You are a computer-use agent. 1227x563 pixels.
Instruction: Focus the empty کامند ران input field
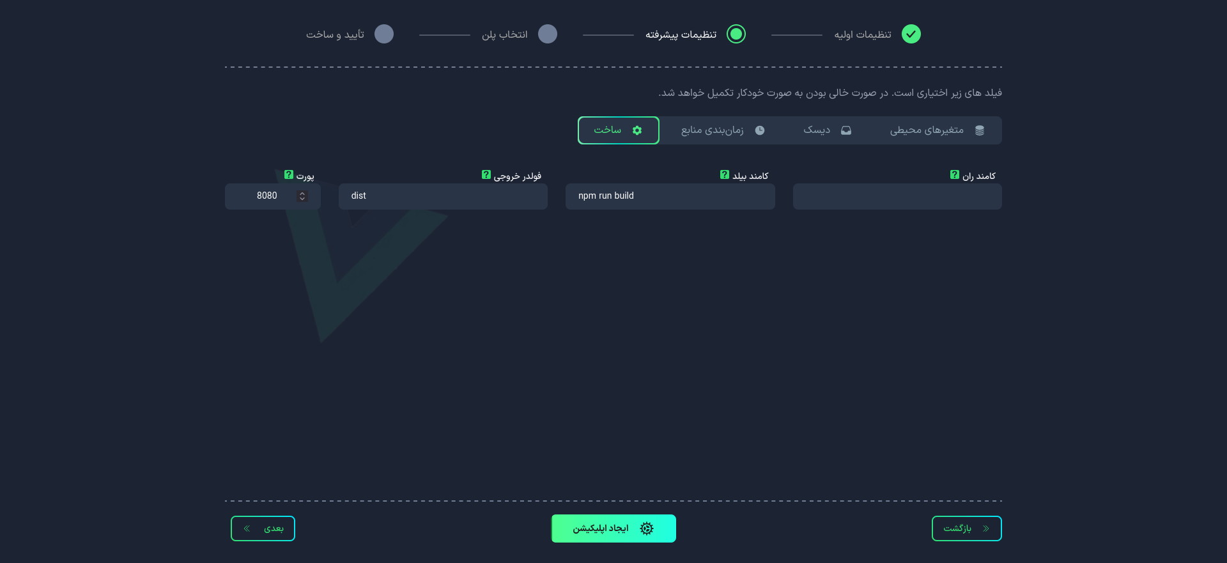(x=897, y=196)
